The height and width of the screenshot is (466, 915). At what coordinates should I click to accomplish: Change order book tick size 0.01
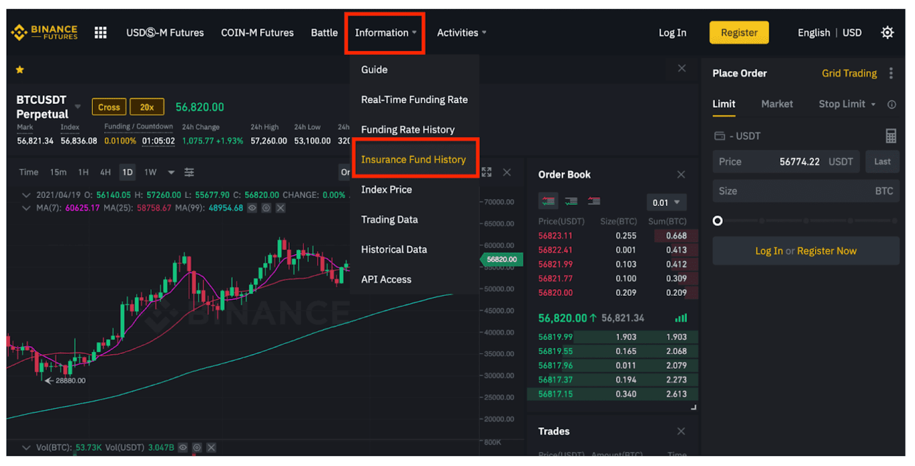point(666,202)
